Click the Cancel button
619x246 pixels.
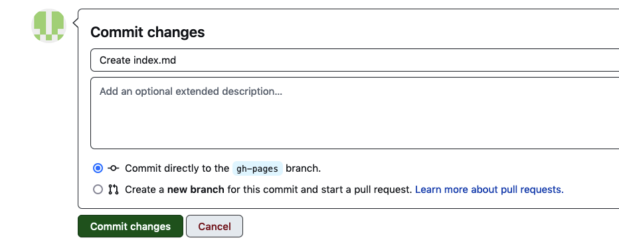tap(215, 226)
